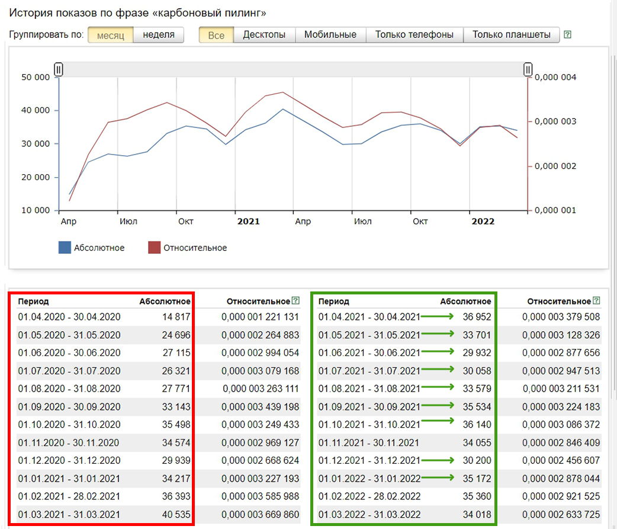Screen dimensions: 617x529
Task: Select period 01.02.2022 - 28.02.2022
Action: tap(369, 496)
